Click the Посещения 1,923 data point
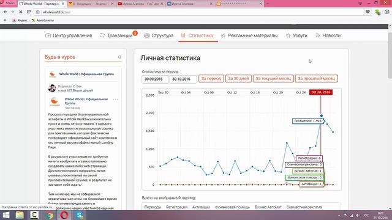Screen dimensions: 392x220 (322, 116)
